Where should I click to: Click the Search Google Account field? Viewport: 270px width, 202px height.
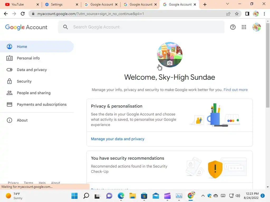tap(141, 27)
